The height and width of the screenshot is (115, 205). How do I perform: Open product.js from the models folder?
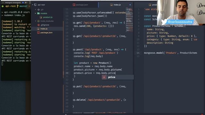tap(48, 17)
